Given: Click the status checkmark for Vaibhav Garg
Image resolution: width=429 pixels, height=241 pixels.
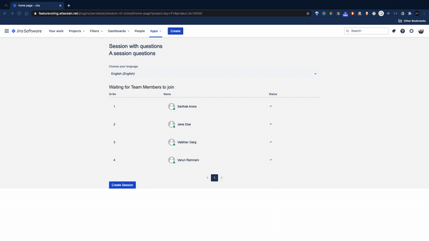Looking at the screenshot, I should (271, 142).
